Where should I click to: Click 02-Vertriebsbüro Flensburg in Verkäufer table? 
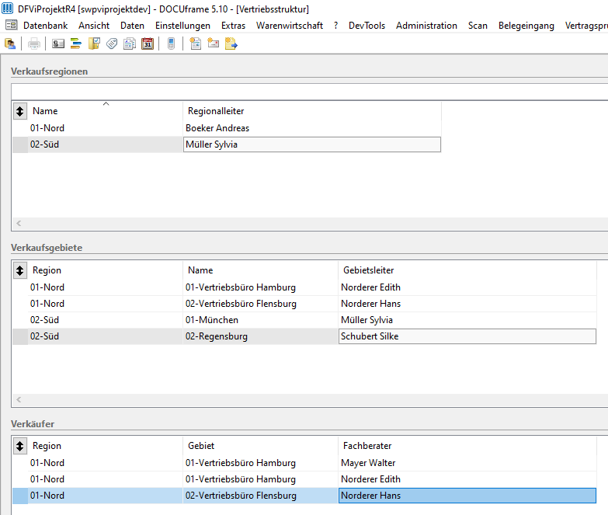point(261,496)
